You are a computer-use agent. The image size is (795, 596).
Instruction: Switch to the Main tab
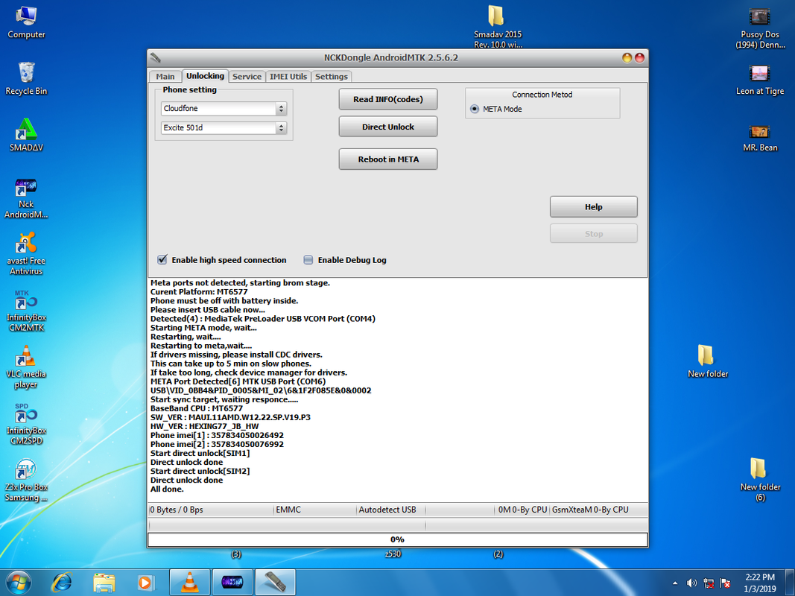coord(165,77)
